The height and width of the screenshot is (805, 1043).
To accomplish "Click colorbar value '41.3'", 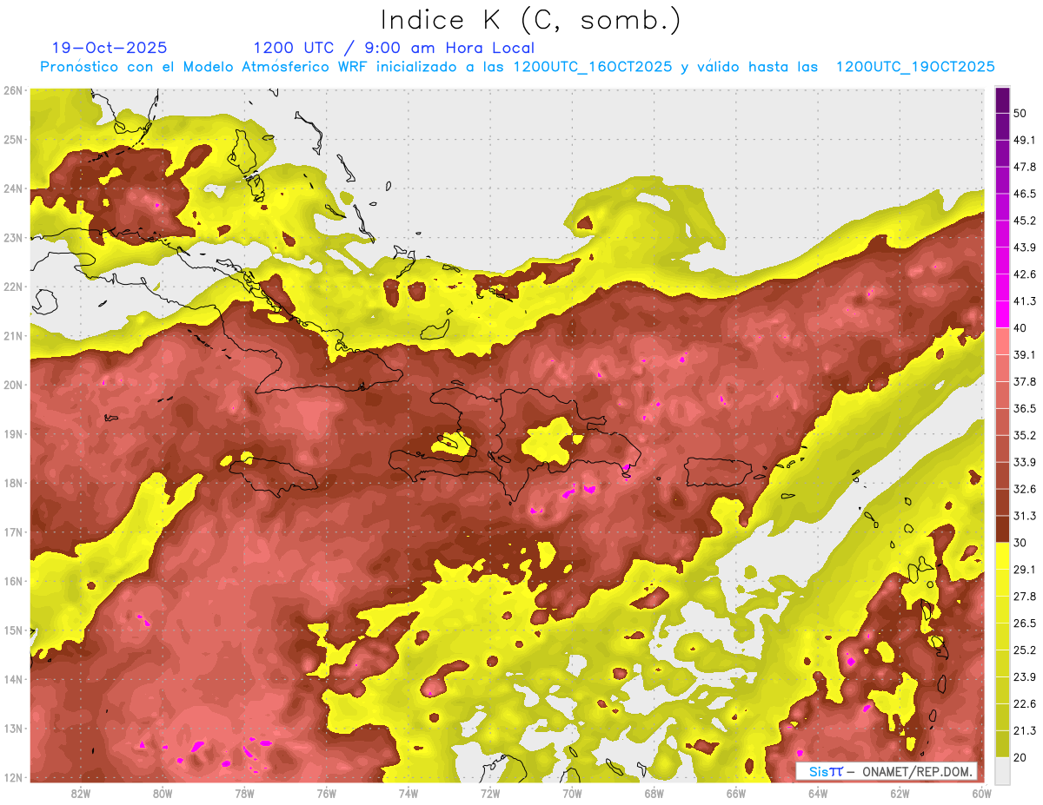I will coord(1025,301).
